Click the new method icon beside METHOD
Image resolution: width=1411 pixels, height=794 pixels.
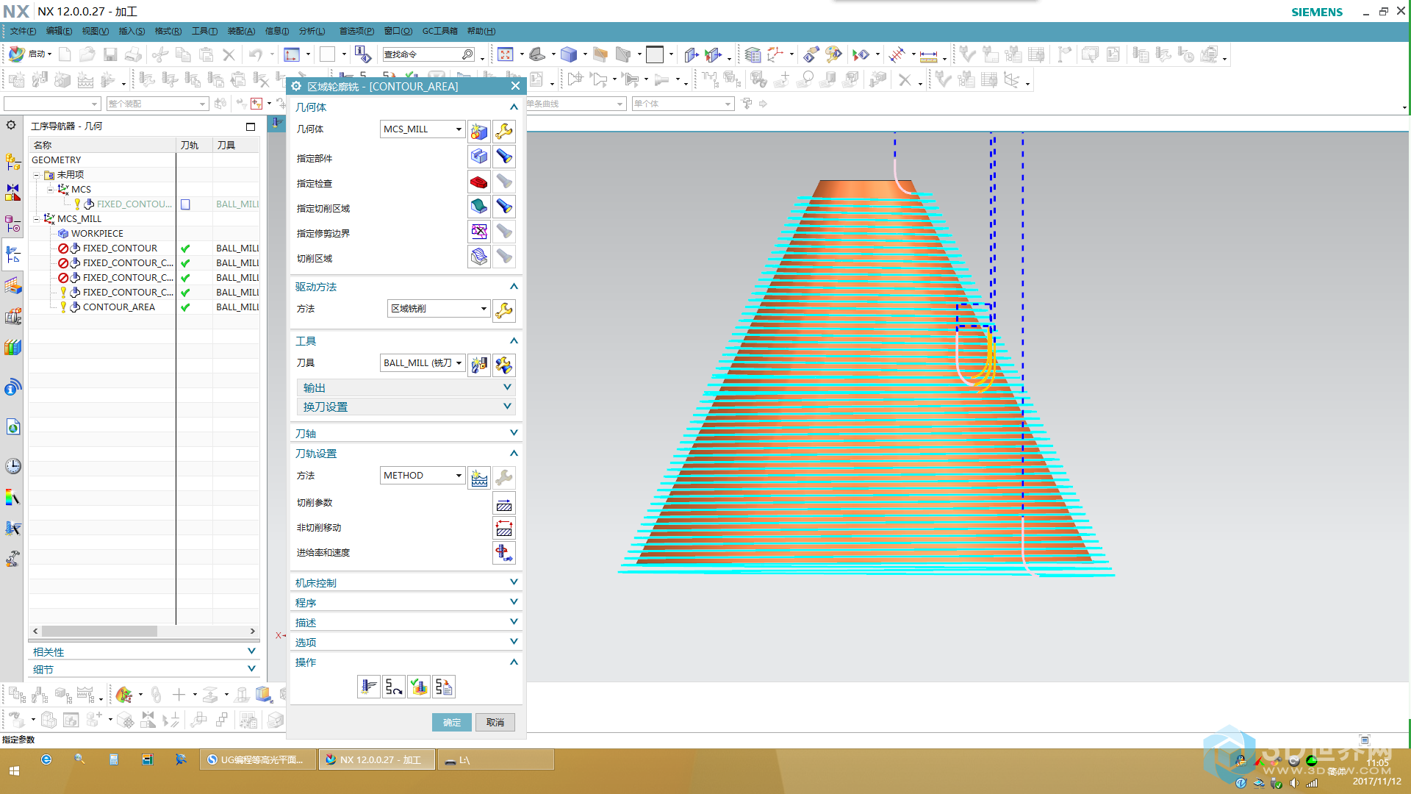pyautogui.click(x=479, y=478)
